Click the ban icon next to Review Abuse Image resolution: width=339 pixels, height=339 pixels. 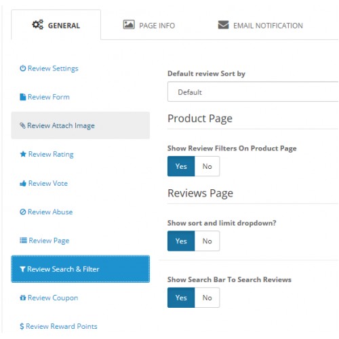click(x=22, y=212)
